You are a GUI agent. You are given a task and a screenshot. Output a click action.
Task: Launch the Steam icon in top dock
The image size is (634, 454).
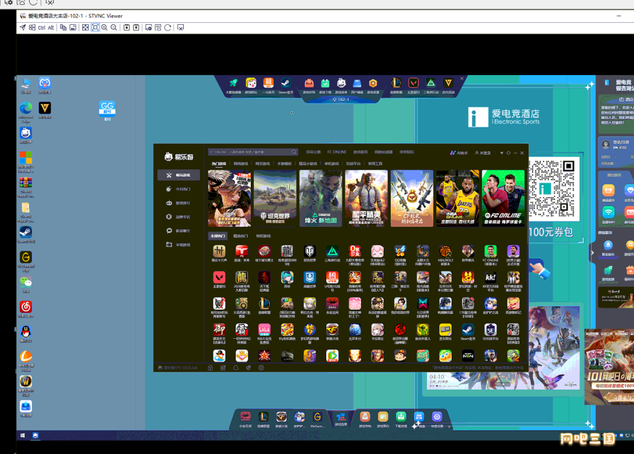285,84
